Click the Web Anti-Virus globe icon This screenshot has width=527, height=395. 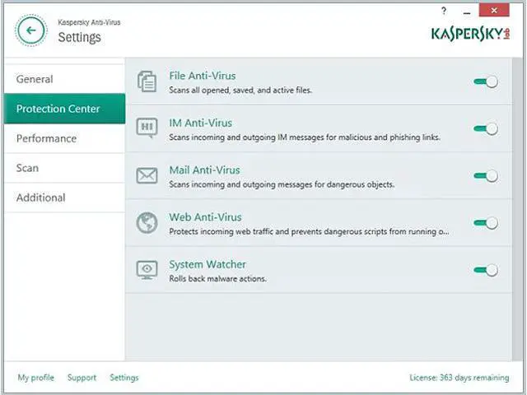[x=147, y=222]
